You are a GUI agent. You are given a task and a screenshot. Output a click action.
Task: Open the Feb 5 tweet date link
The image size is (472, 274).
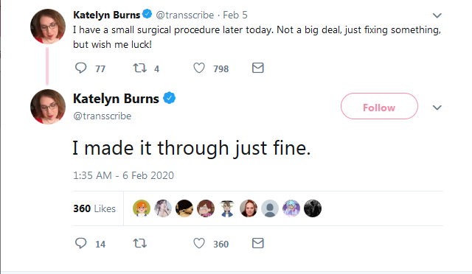click(x=235, y=15)
